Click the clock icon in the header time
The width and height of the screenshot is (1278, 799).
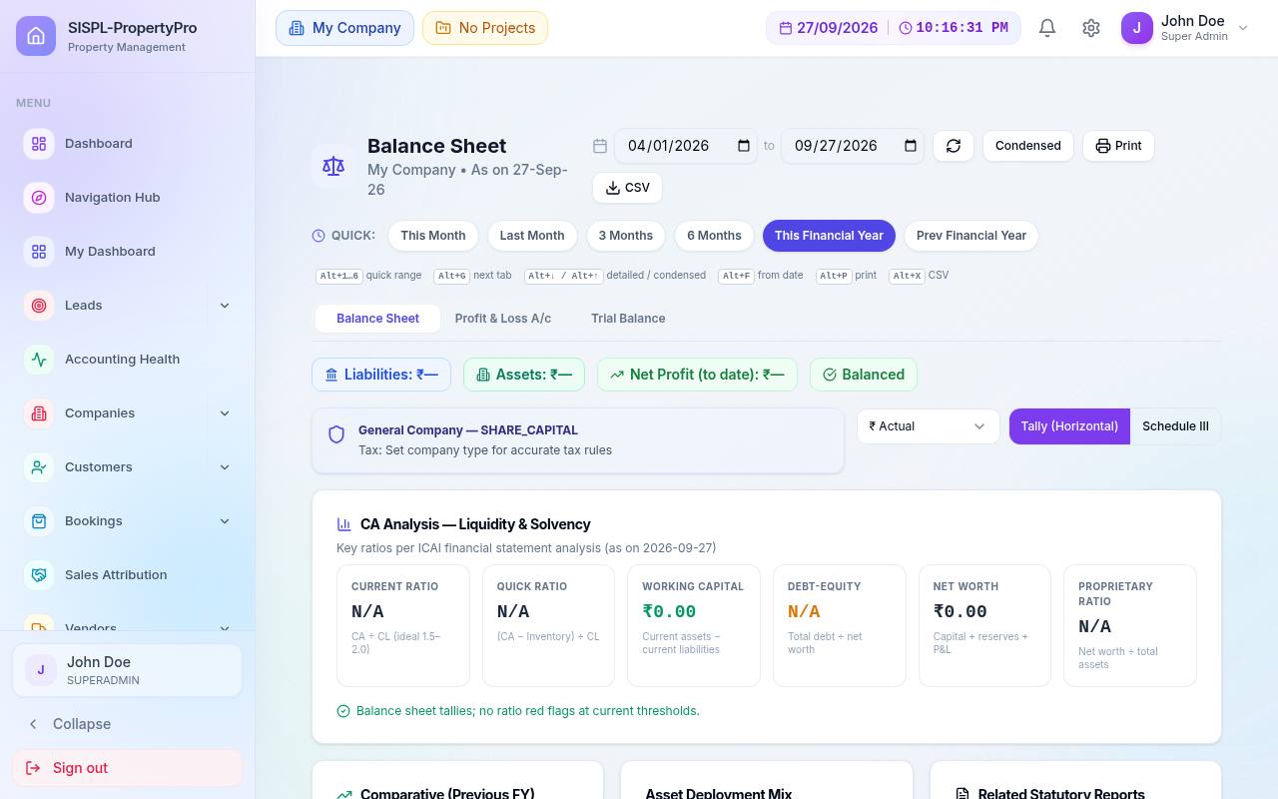pyautogui.click(x=906, y=28)
